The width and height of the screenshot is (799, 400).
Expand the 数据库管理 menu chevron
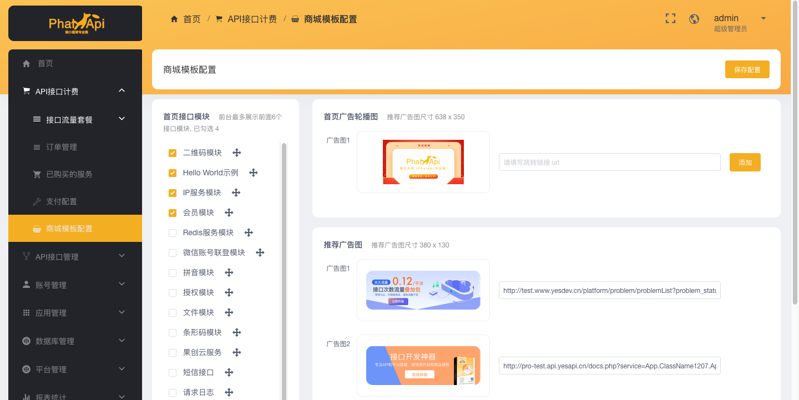coord(122,341)
